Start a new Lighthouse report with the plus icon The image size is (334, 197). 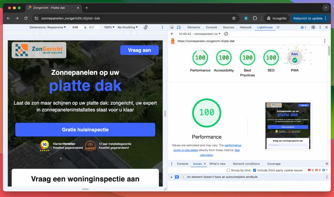tap(172, 34)
